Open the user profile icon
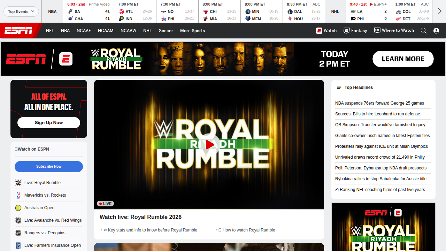Screen dimensions: 446x251 click(x=436, y=31)
